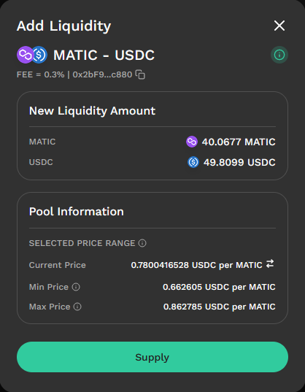Click the max price 0.862785 value
The height and width of the screenshot is (392, 305).
(182, 307)
